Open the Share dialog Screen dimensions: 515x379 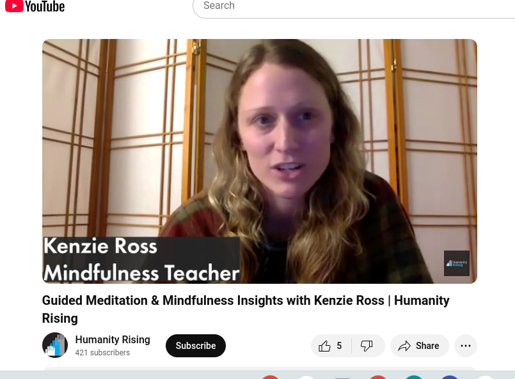tap(420, 346)
